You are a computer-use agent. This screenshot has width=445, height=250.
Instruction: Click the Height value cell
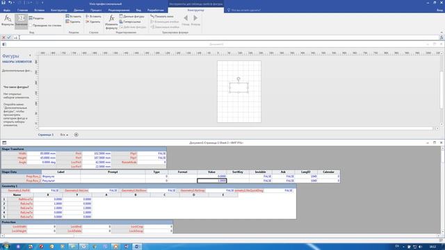pyautogui.click(x=42, y=158)
